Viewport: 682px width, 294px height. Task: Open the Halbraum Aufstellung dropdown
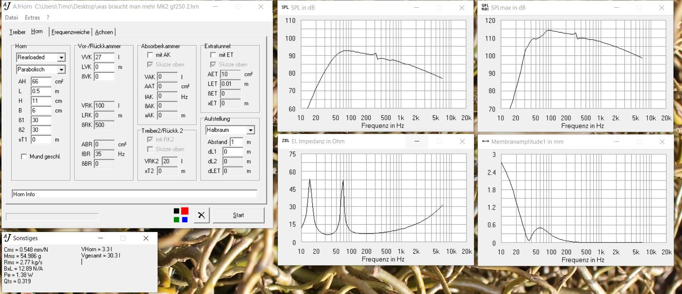coord(250,130)
